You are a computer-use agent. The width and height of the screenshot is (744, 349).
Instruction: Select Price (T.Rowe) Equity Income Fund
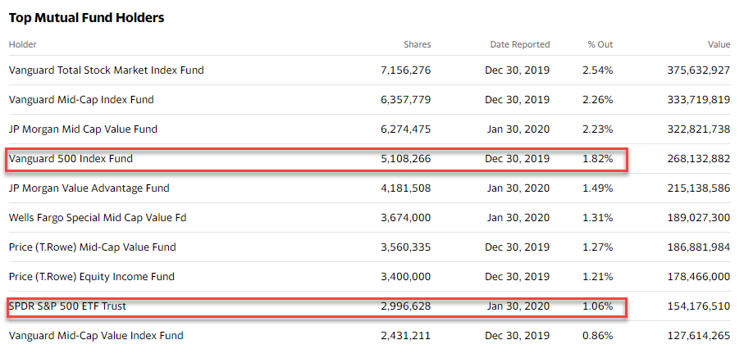tap(92, 276)
